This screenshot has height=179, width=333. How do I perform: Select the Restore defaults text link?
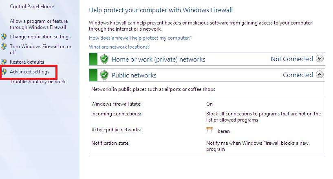(27, 62)
